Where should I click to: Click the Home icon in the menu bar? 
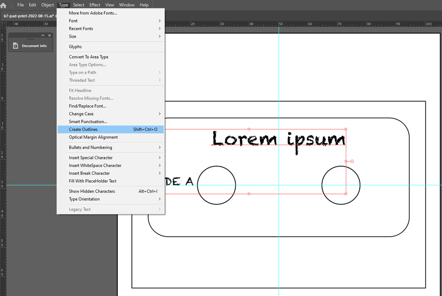pyautogui.click(x=3, y=5)
